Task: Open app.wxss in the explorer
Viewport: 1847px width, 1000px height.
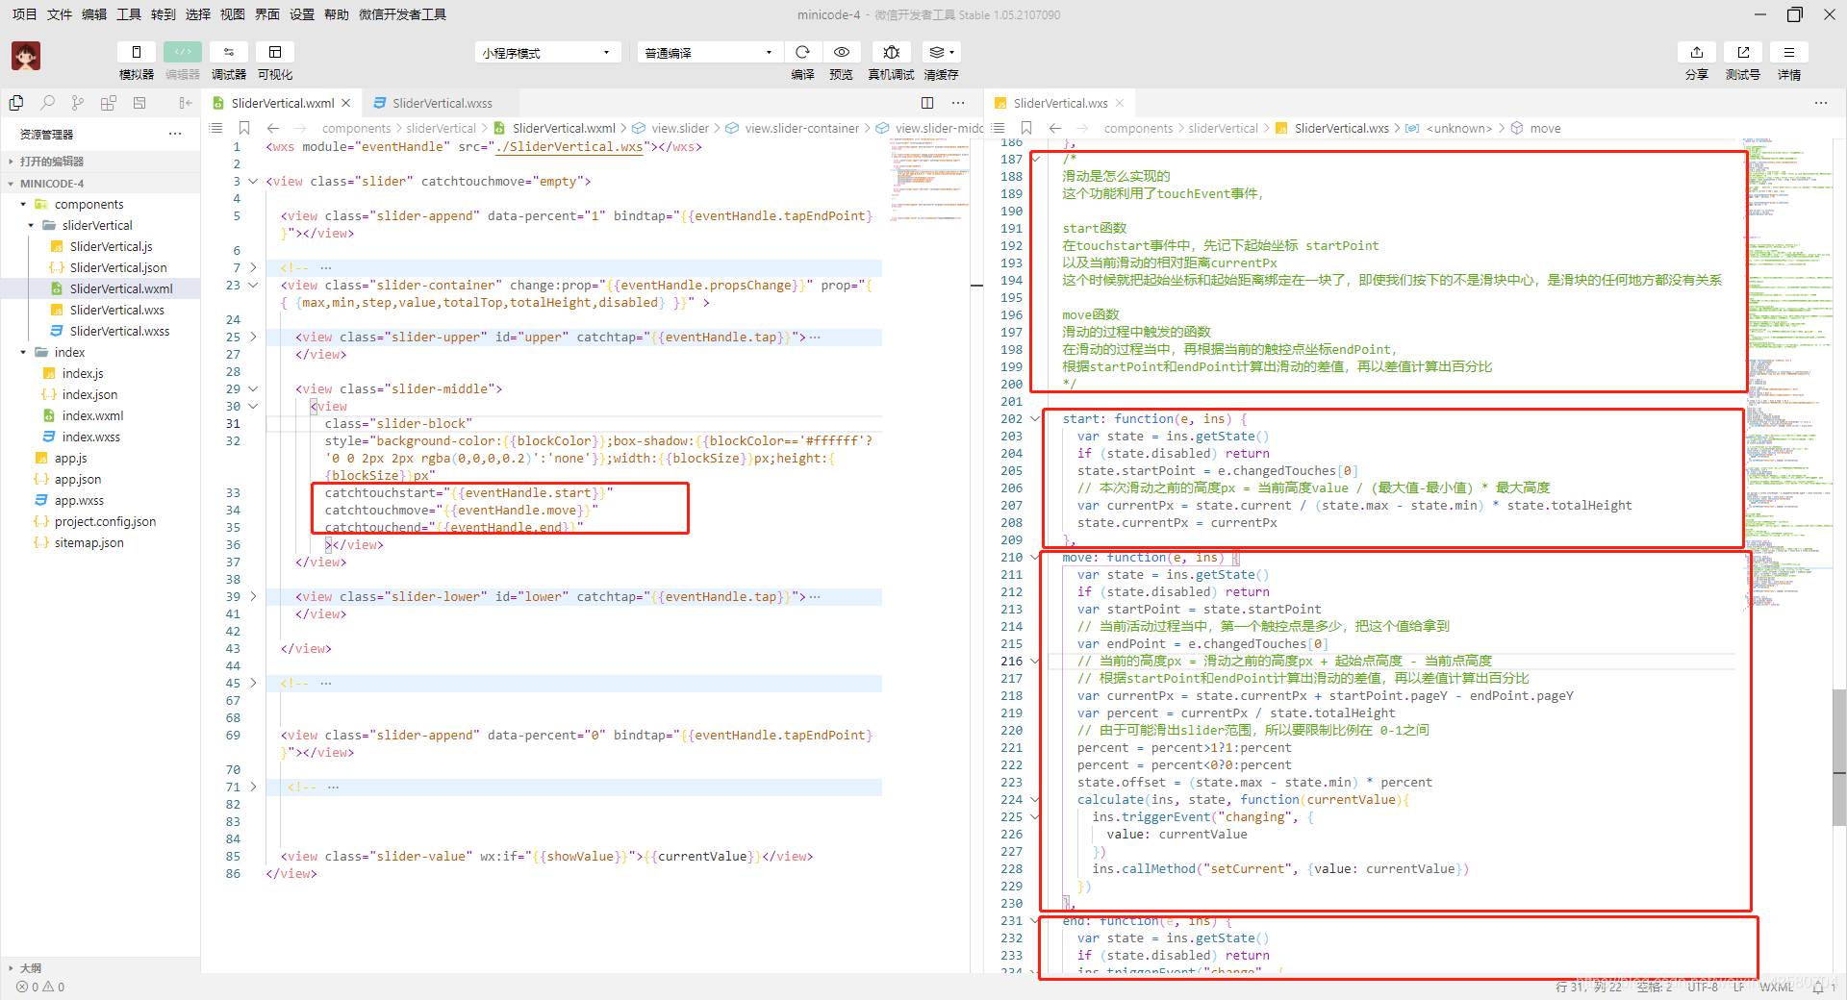Action: coord(79,500)
